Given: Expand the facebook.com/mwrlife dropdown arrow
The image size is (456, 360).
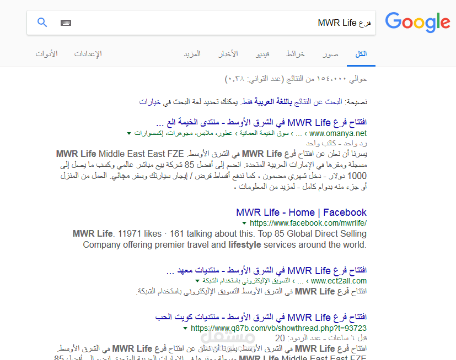Looking at the screenshot, I should pyautogui.click(x=244, y=223).
